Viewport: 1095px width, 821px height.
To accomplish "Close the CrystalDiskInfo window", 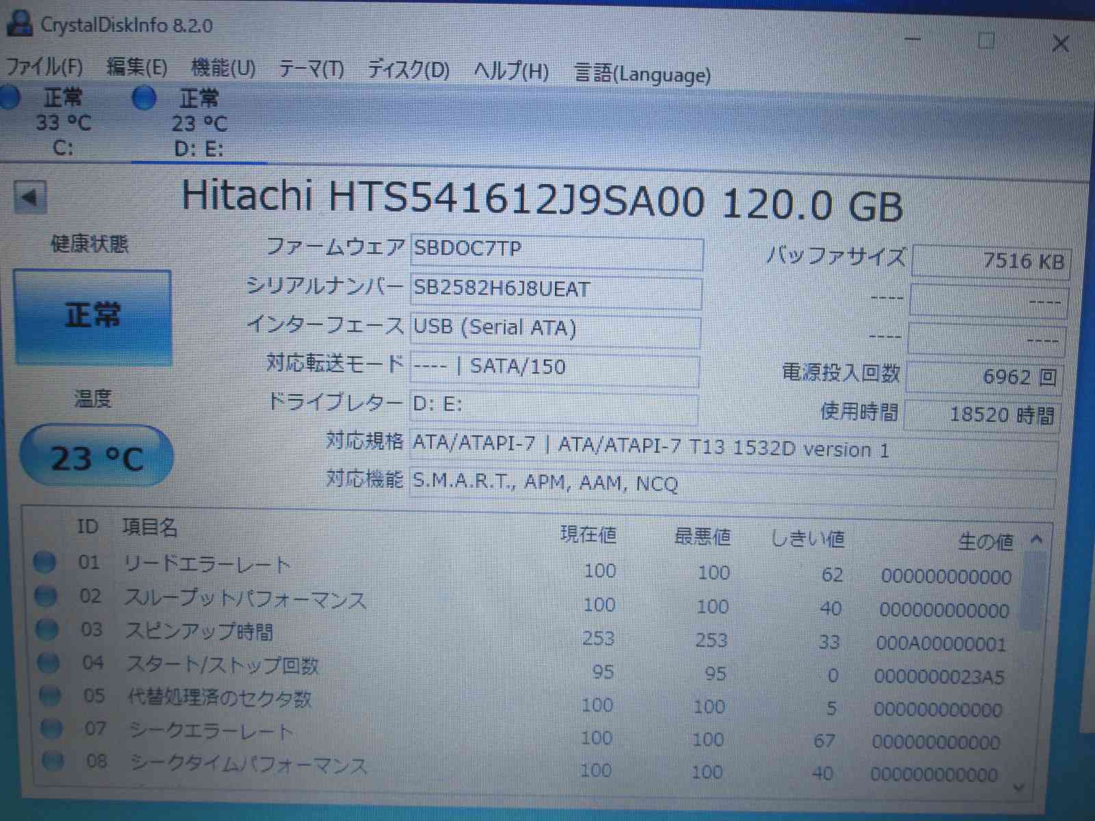I will tap(1060, 44).
